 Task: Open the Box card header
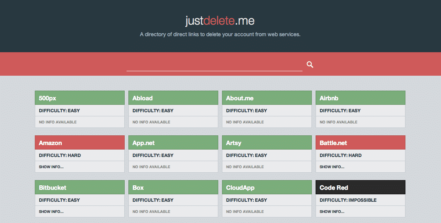coord(173,188)
